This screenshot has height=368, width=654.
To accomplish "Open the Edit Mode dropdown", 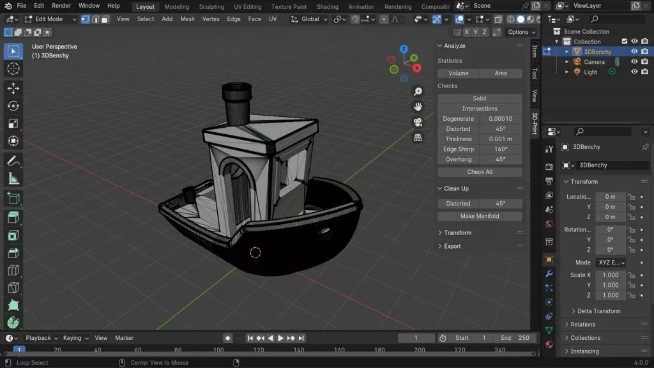I will [50, 19].
